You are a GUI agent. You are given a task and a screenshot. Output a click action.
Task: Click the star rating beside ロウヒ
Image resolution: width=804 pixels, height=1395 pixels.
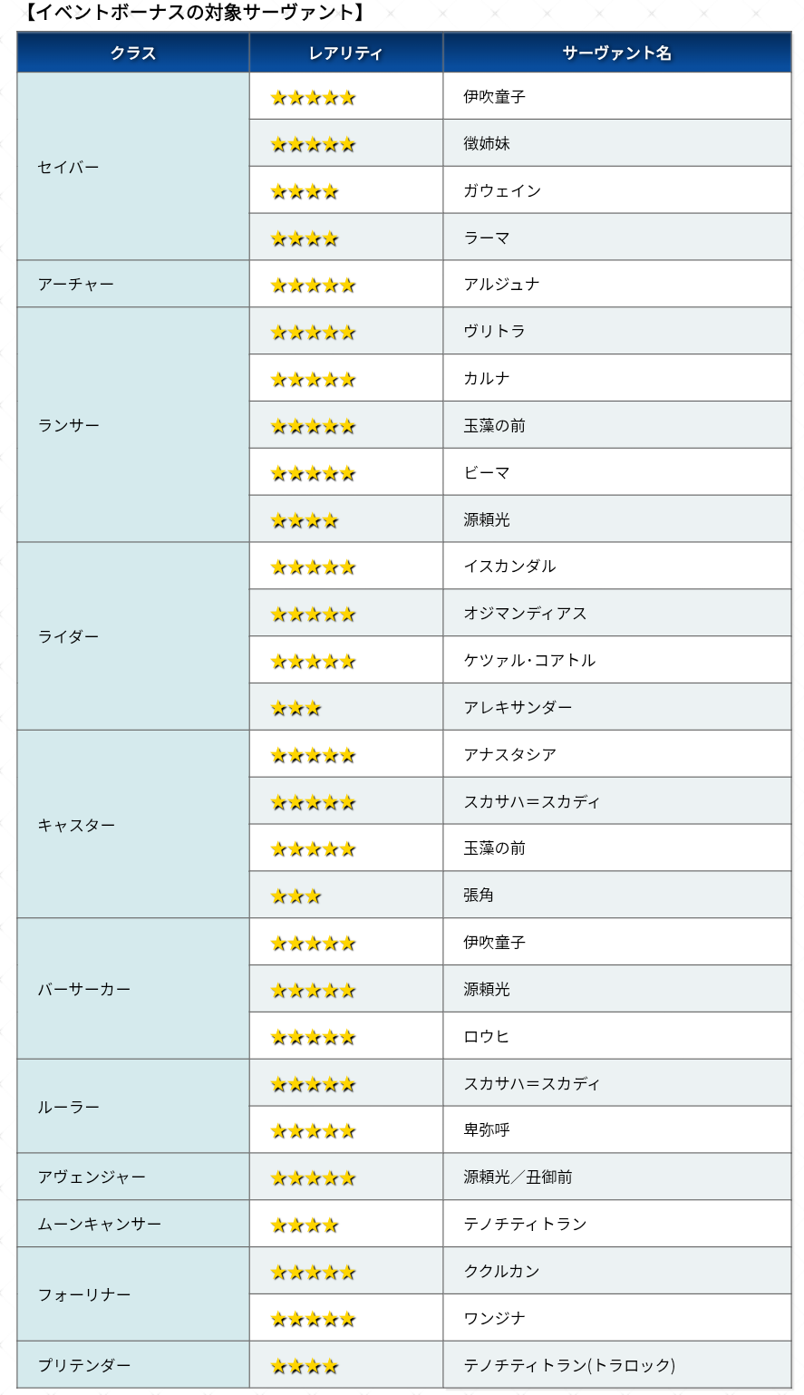313,1037
